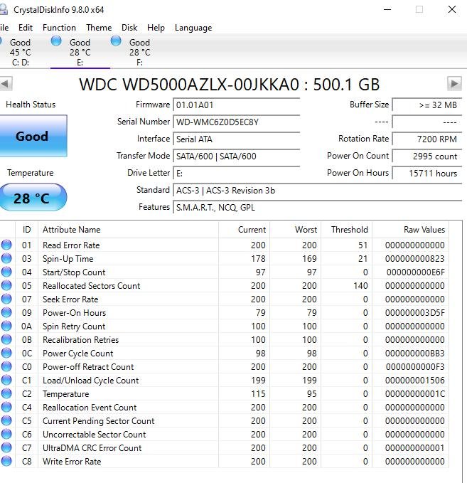Select the Spin-Up Time attribute name
Screen dimensions: 467x483
point(68,259)
